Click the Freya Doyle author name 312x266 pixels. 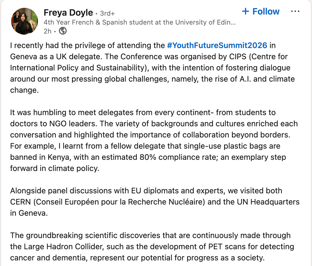tap(68, 13)
